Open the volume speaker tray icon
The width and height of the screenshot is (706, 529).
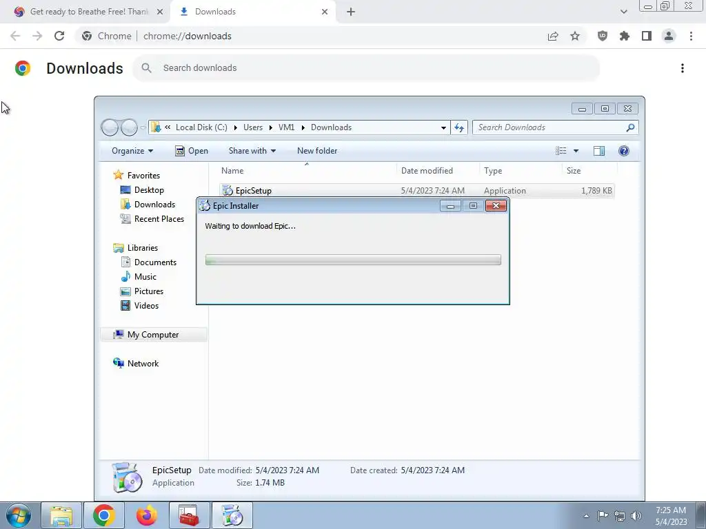pyautogui.click(x=636, y=515)
